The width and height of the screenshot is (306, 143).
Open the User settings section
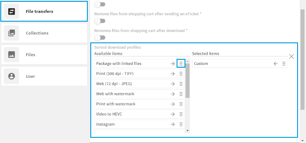pyautogui.click(x=44, y=76)
